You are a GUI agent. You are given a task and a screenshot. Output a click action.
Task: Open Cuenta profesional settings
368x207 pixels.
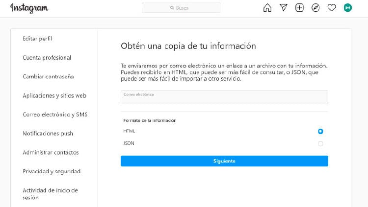click(47, 58)
